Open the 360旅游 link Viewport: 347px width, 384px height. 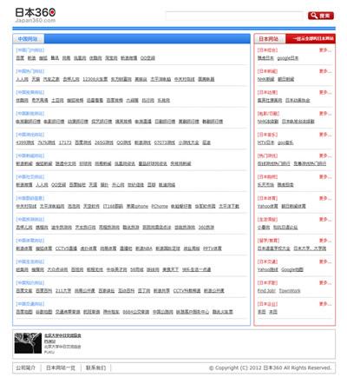pos(206,228)
